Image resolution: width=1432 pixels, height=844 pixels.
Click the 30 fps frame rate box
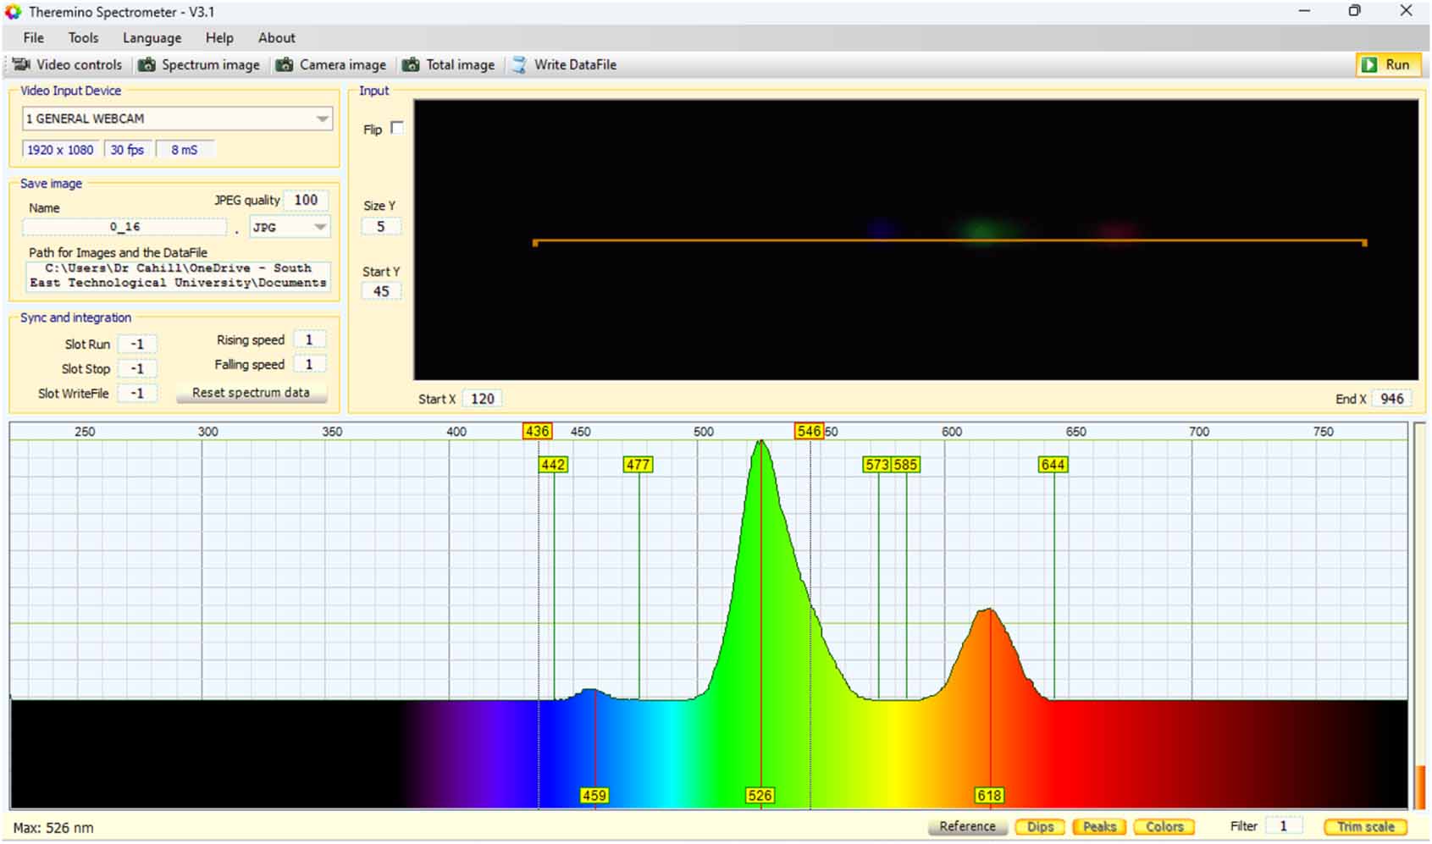coord(127,150)
